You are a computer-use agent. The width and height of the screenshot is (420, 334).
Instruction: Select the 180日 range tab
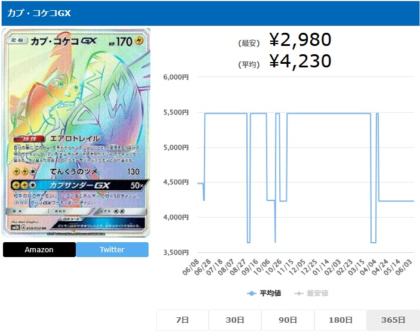(341, 320)
